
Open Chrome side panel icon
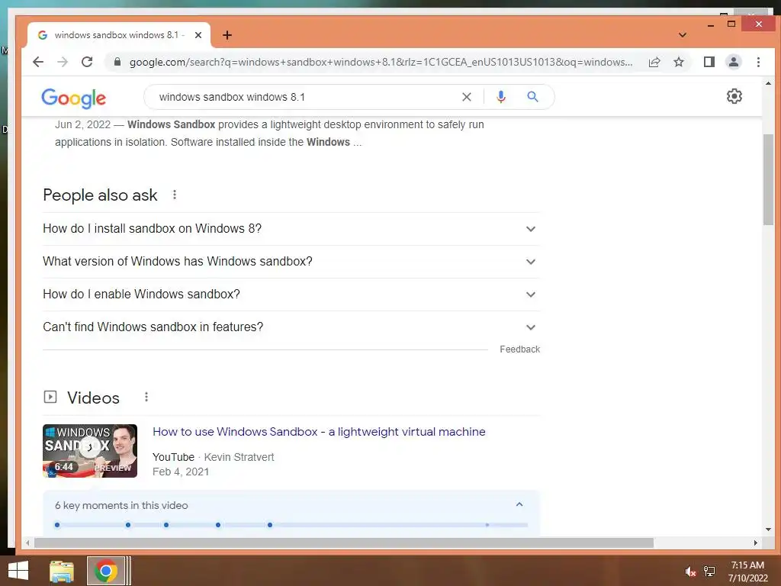click(x=709, y=62)
